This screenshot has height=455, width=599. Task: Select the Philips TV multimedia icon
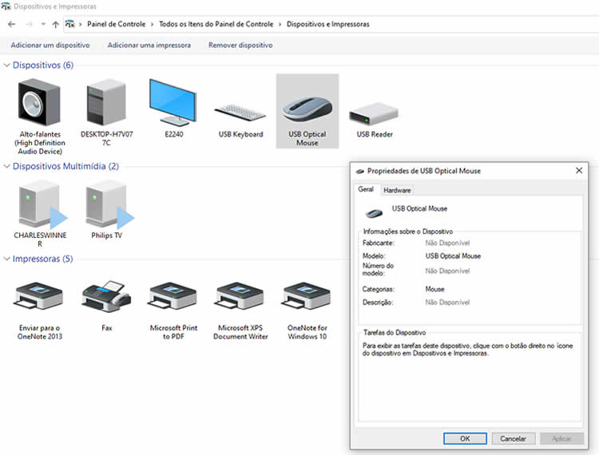(109, 204)
